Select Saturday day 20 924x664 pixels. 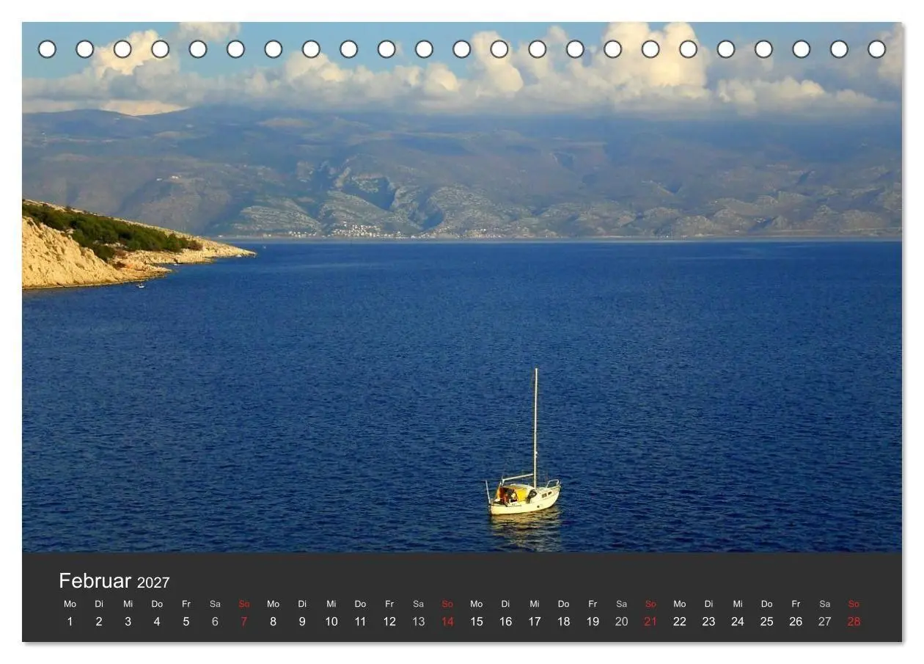click(622, 621)
